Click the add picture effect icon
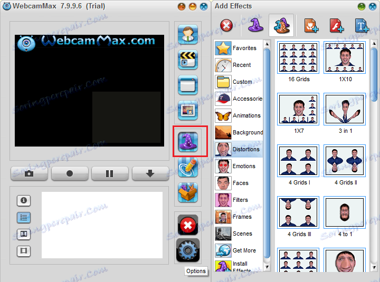 click(311, 25)
